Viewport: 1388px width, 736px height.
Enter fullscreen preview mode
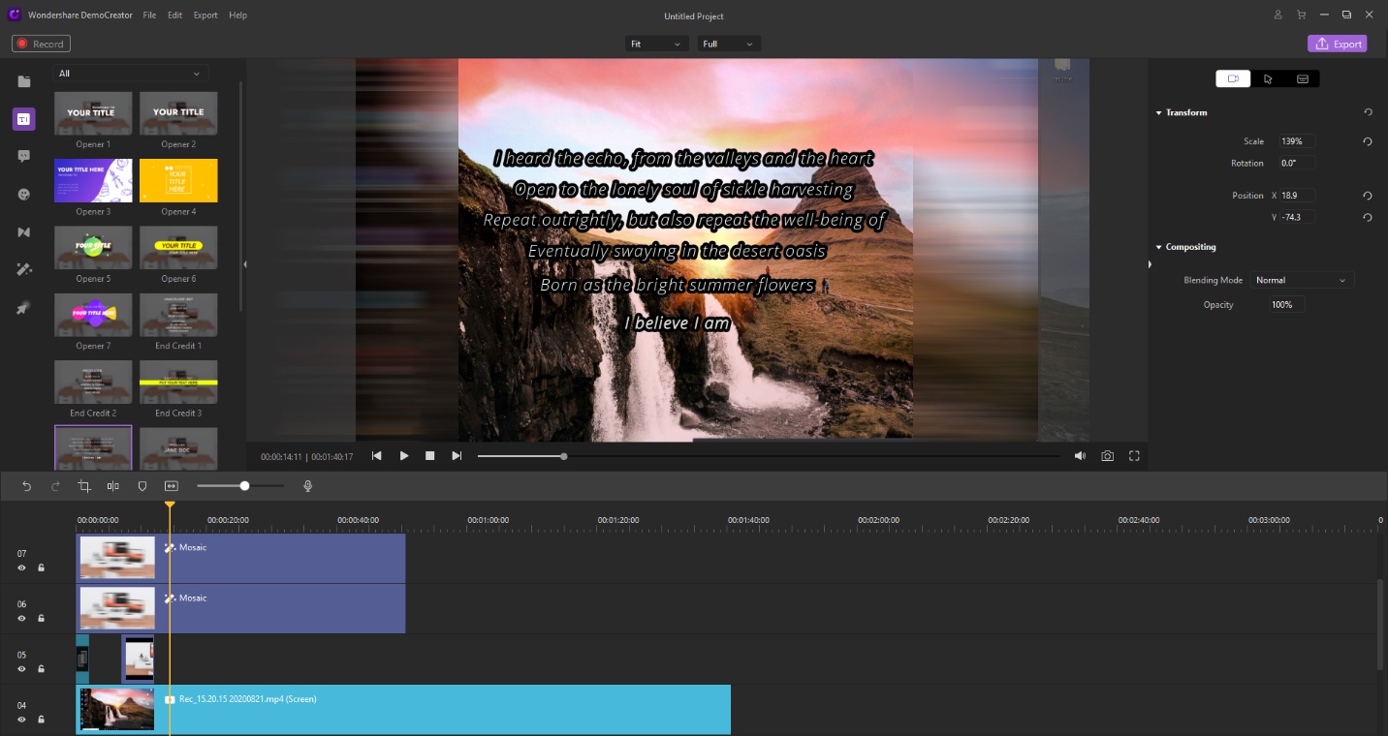coord(1134,456)
